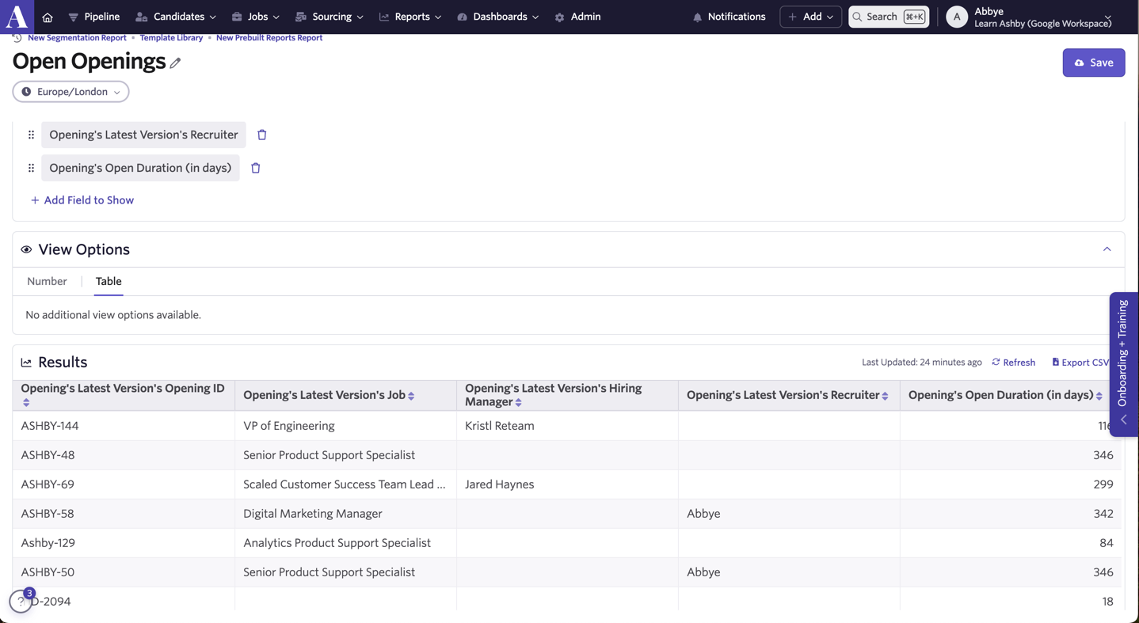The image size is (1139, 623).
Task: Sort by Hiring Manager column
Action: pyautogui.click(x=519, y=403)
